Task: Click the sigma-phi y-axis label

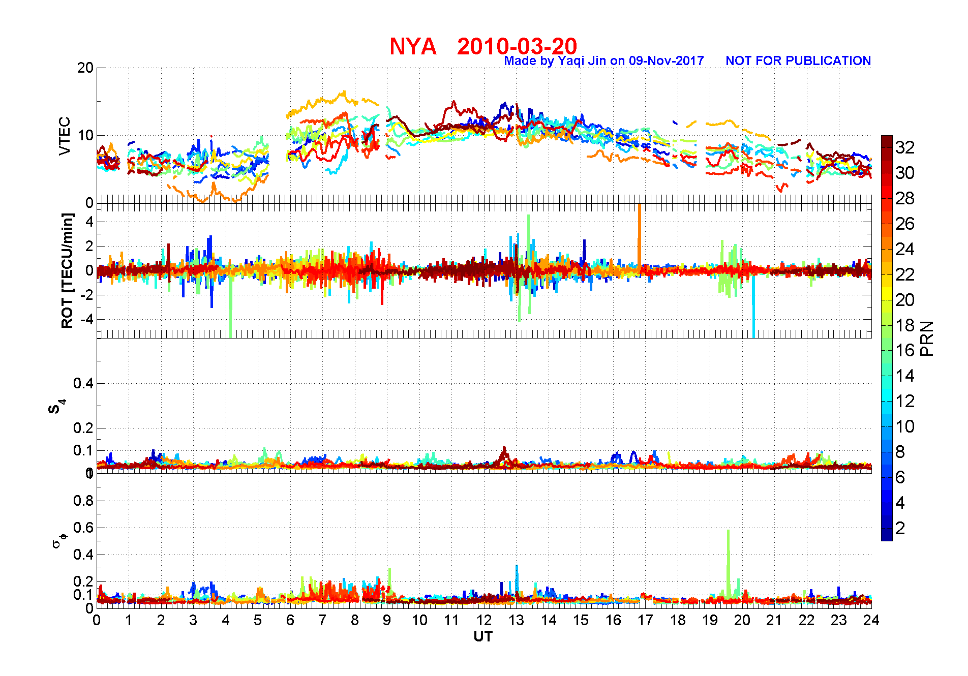Action: 59,540
